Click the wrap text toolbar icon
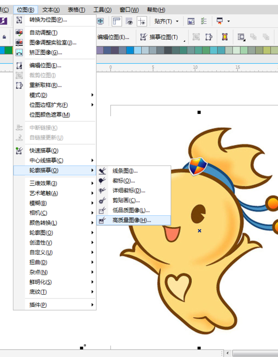The height and width of the screenshot is (357, 278). pos(241,37)
